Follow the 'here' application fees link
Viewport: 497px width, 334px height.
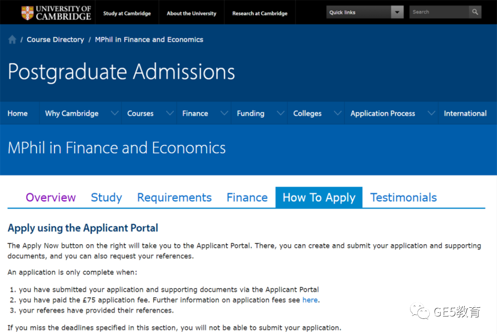(310, 300)
